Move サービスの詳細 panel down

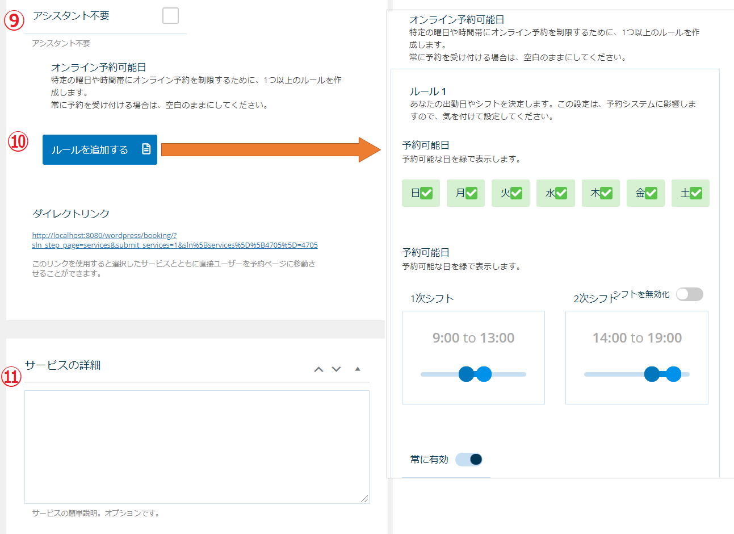336,369
